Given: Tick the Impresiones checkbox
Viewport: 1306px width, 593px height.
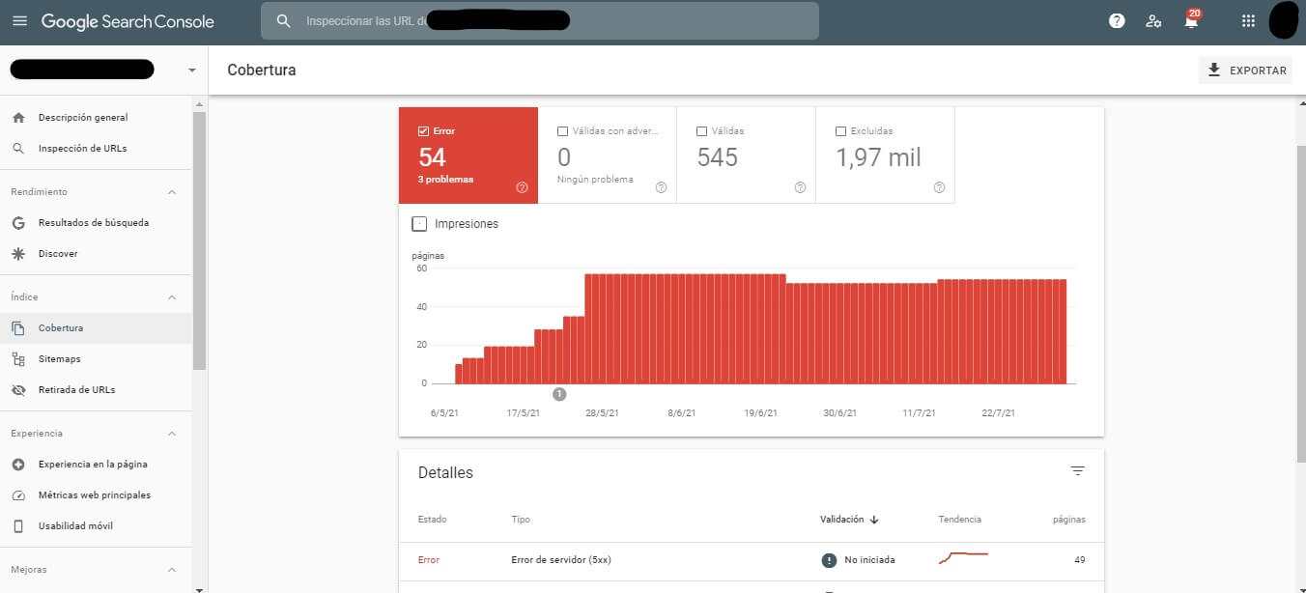Looking at the screenshot, I should (419, 224).
